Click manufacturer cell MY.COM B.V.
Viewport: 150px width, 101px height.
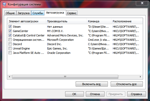pyautogui.click(x=55, y=31)
